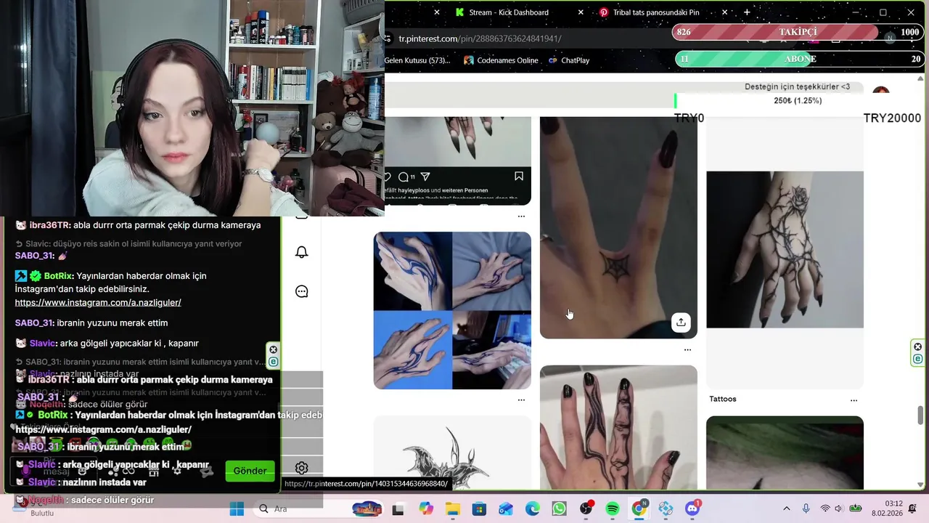Close the Stream - Kick Dashboard tab

click(x=581, y=12)
